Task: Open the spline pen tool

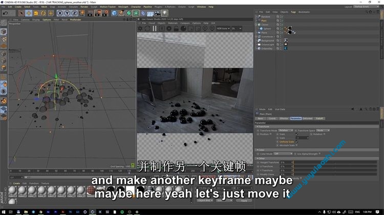Action: tap(121, 13)
